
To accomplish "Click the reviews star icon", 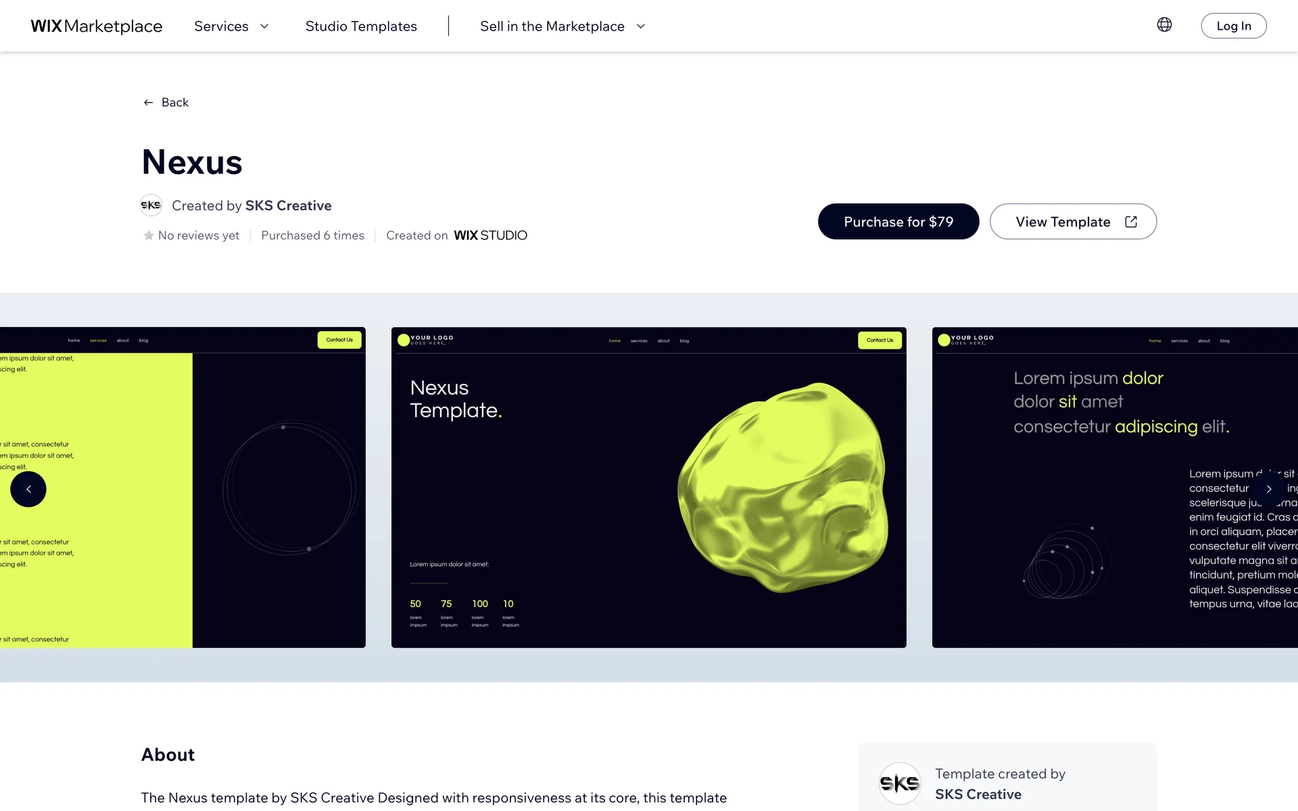I will pyautogui.click(x=148, y=236).
